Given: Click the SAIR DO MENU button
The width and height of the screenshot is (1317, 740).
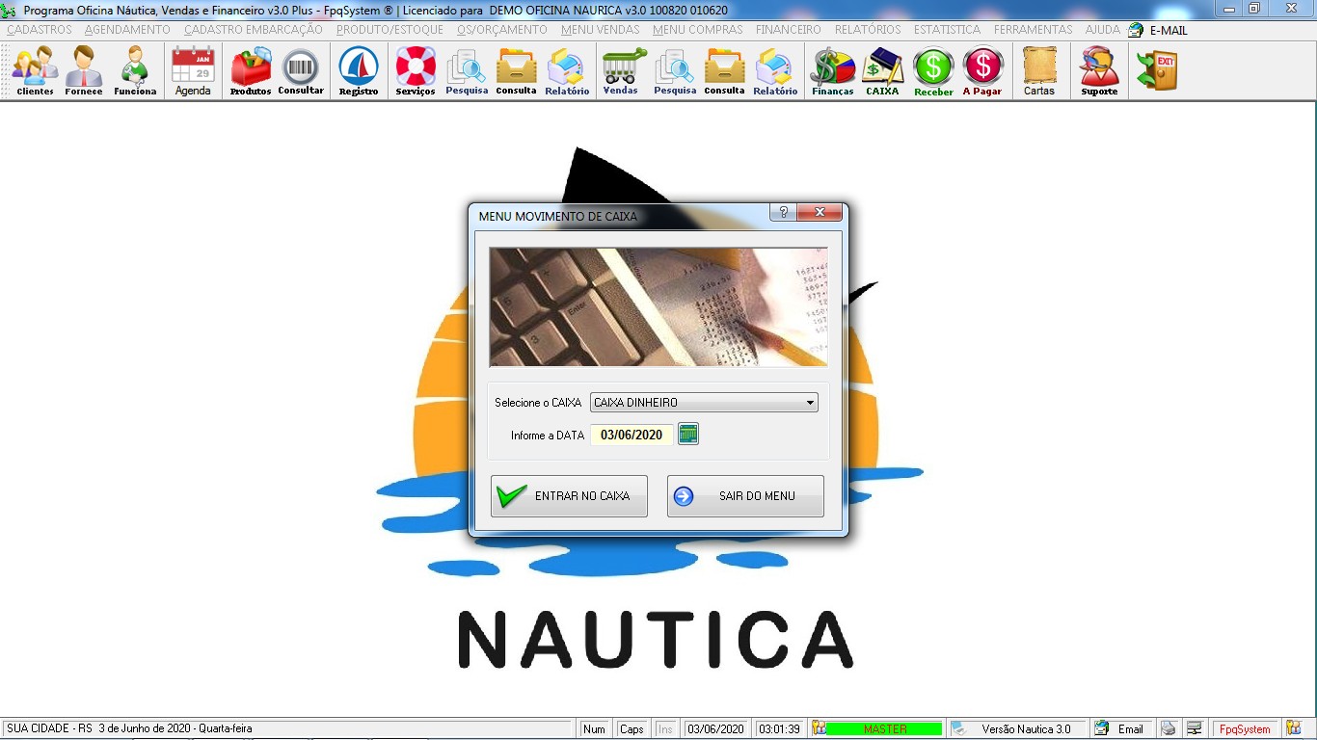Looking at the screenshot, I should (x=745, y=496).
